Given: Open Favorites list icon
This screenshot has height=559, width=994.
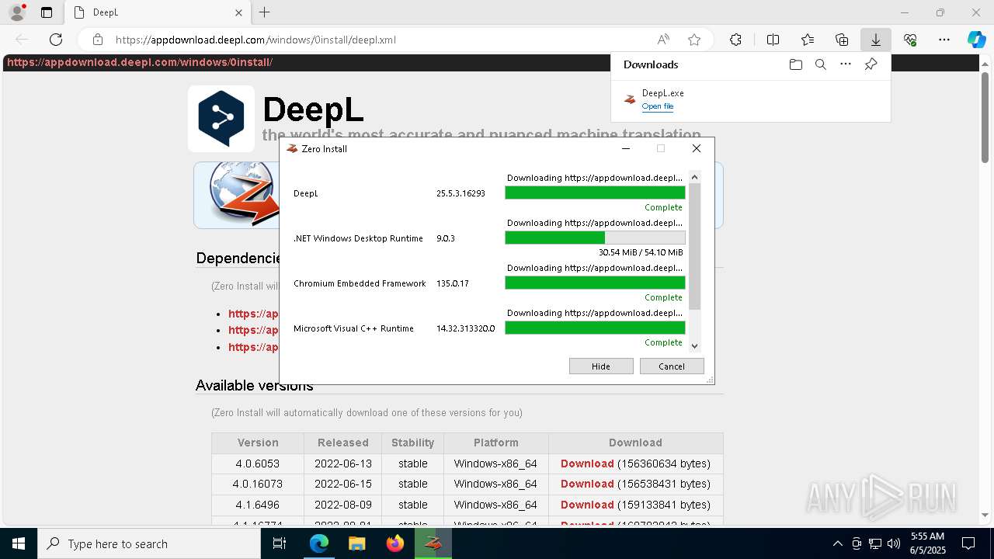Looking at the screenshot, I should pyautogui.click(x=808, y=40).
